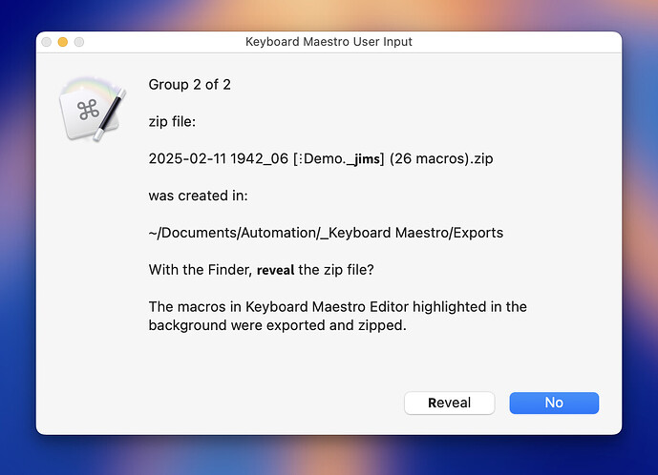Click the Reveal button

click(449, 403)
